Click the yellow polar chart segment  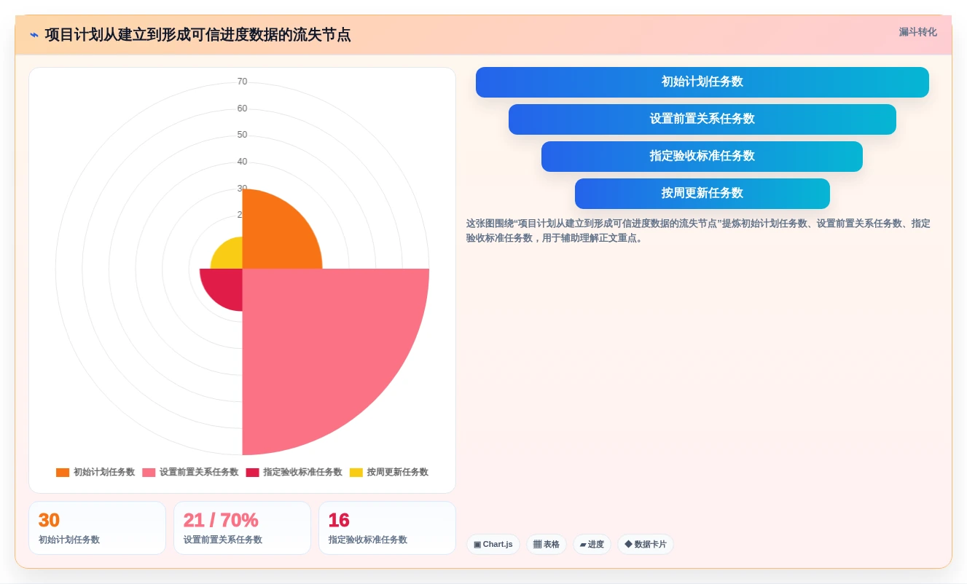click(x=230, y=256)
